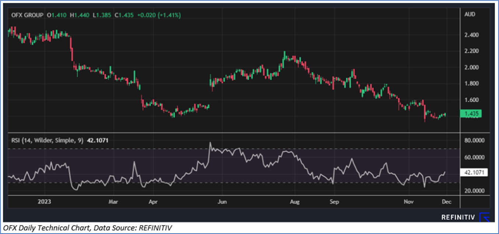Click the 80.0000 RSI axis label
The height and width of the screenshot is (234, 499).
pyautogui.click(x=475, y=141)
